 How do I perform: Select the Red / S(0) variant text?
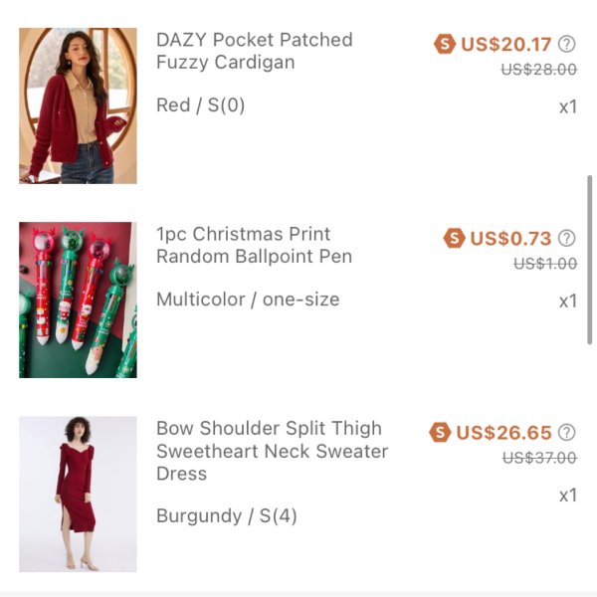200,105
